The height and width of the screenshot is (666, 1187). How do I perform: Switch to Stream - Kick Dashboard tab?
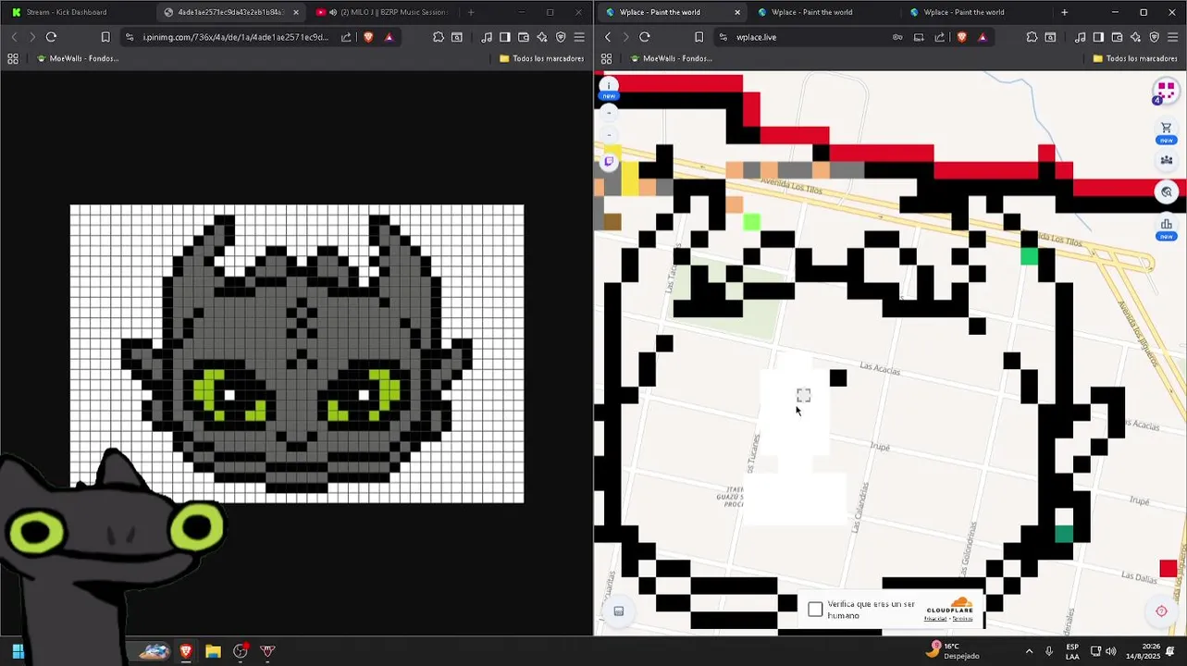[77, 12]
